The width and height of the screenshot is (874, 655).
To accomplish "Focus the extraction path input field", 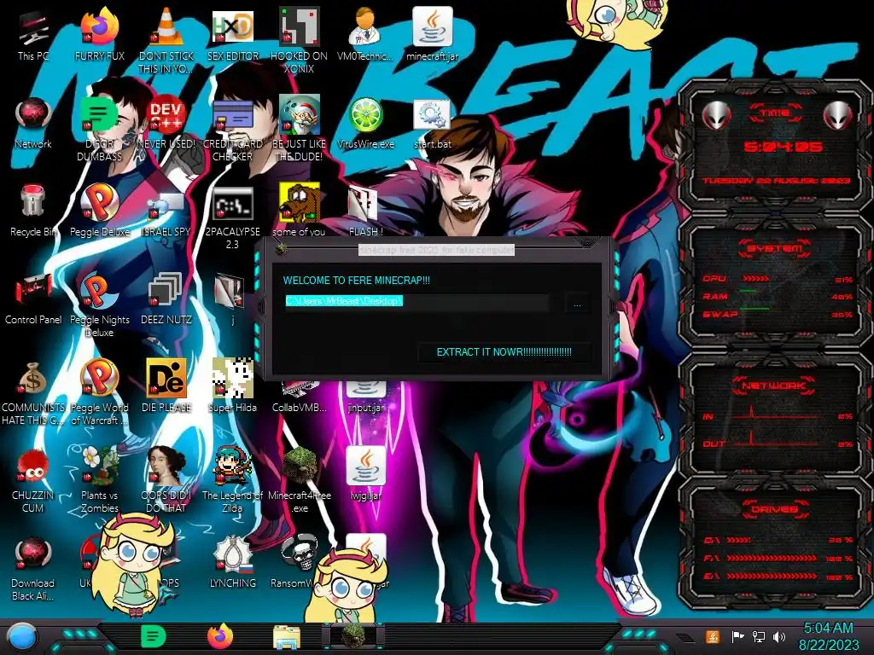I will click(417, 301).
